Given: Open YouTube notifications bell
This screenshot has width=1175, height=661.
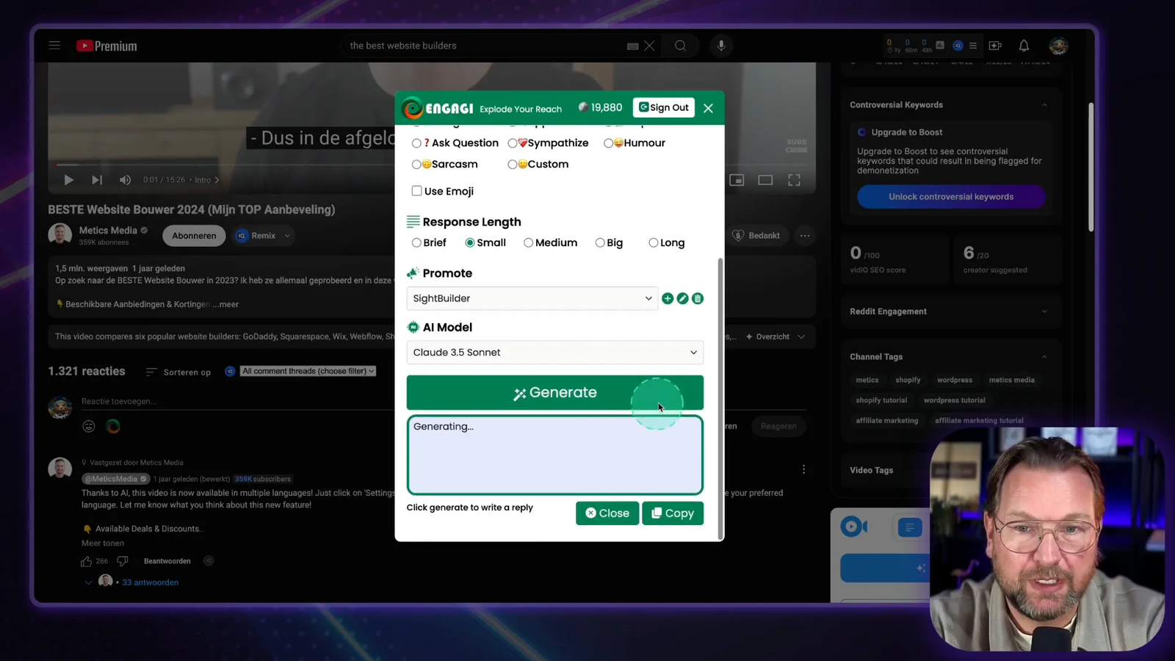Looking at the screenshot, I should (1024, 46).
